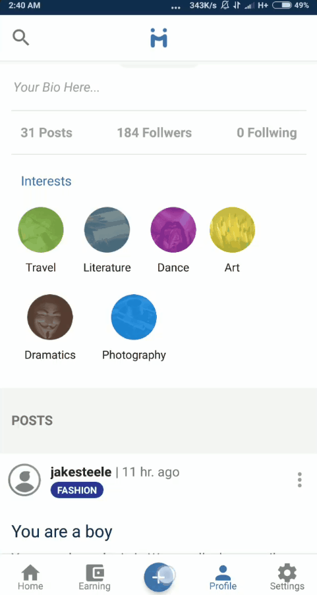
Task: Tap the 31 Posts count
Action: 46,133
